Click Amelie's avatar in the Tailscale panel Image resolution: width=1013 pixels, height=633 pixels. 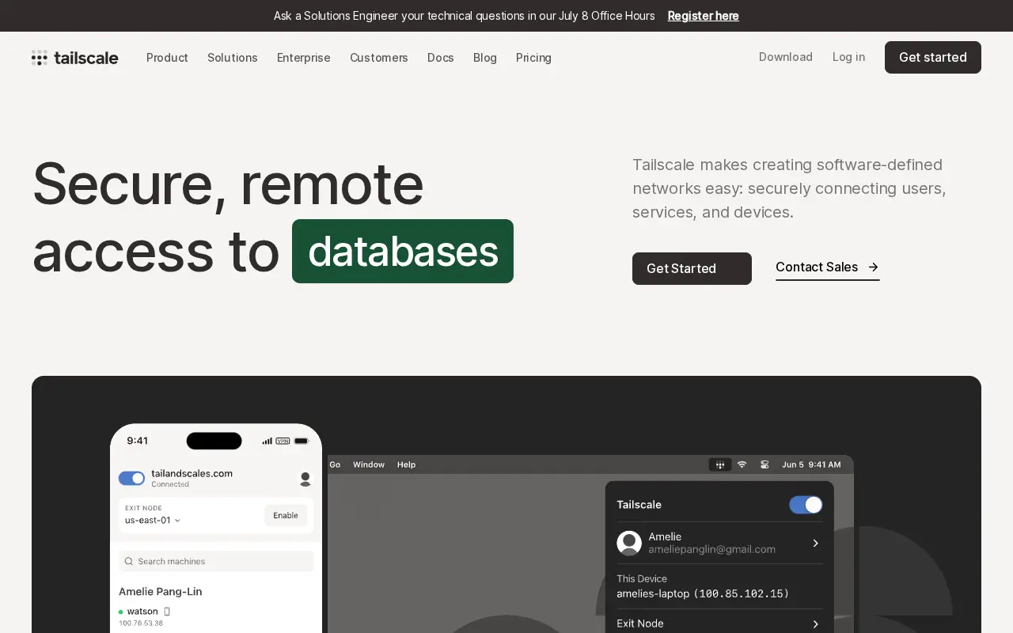pos(629,543)
